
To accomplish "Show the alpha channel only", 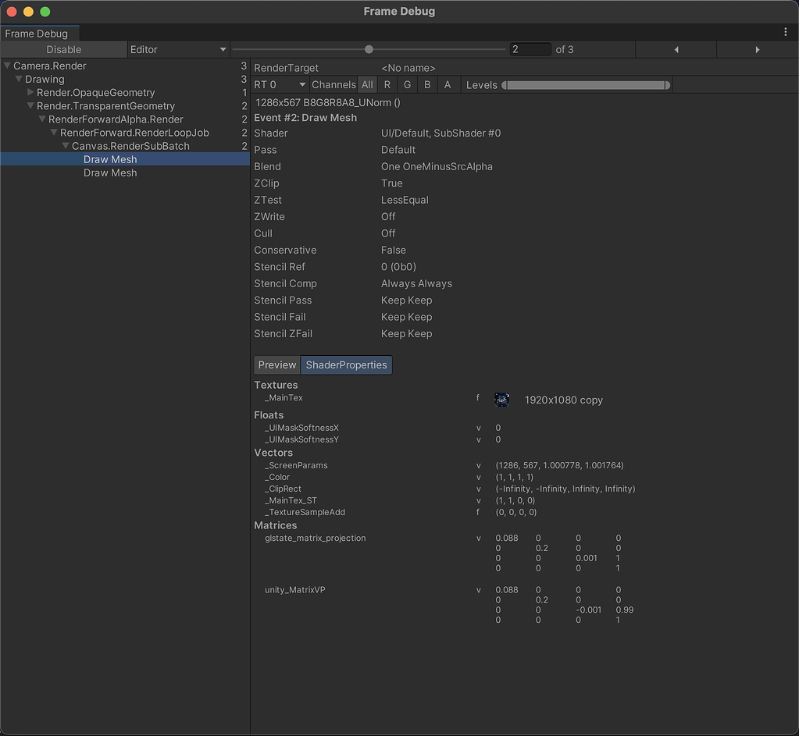I will pyautogui.click(x=446, y=84).
